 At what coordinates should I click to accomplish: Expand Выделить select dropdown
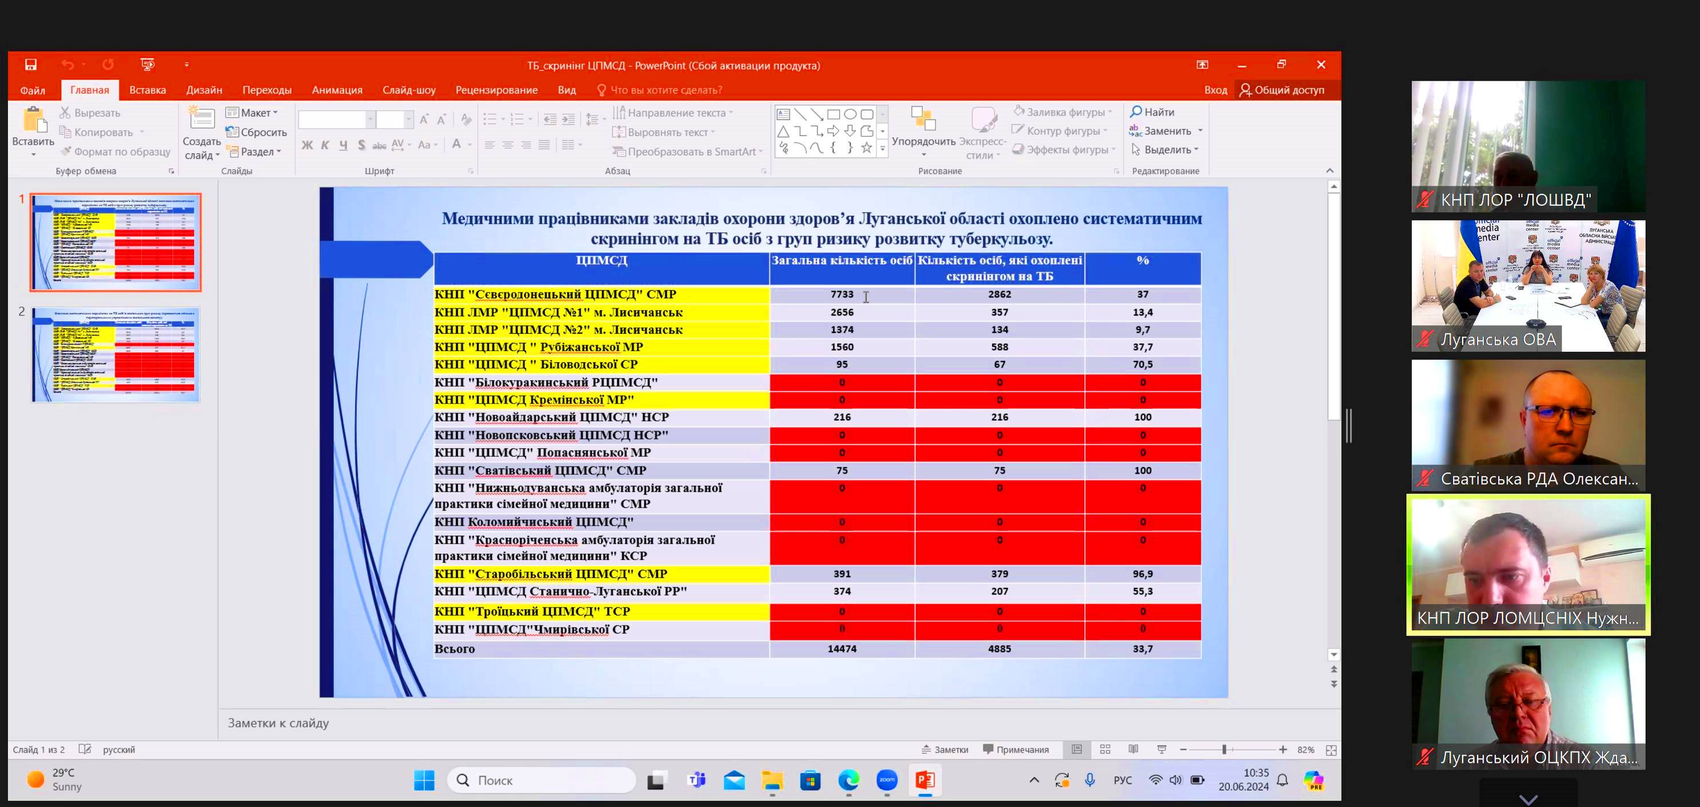1166,150
